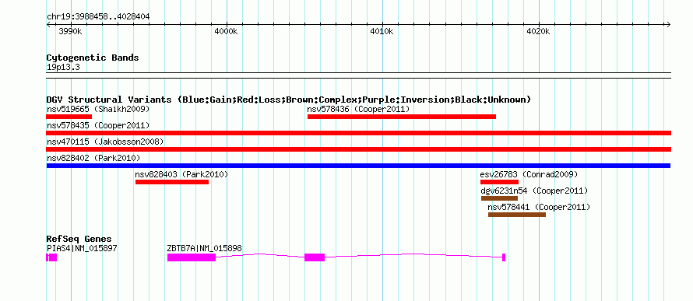Click the chr19:3988458..4028404 coordinate label

[x=98, y=17]
